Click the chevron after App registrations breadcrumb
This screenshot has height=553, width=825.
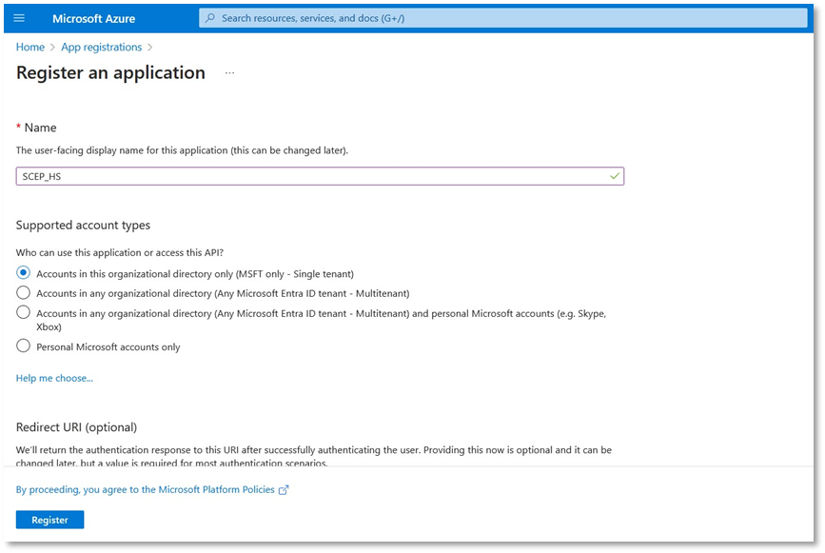(x=150, y=48)
